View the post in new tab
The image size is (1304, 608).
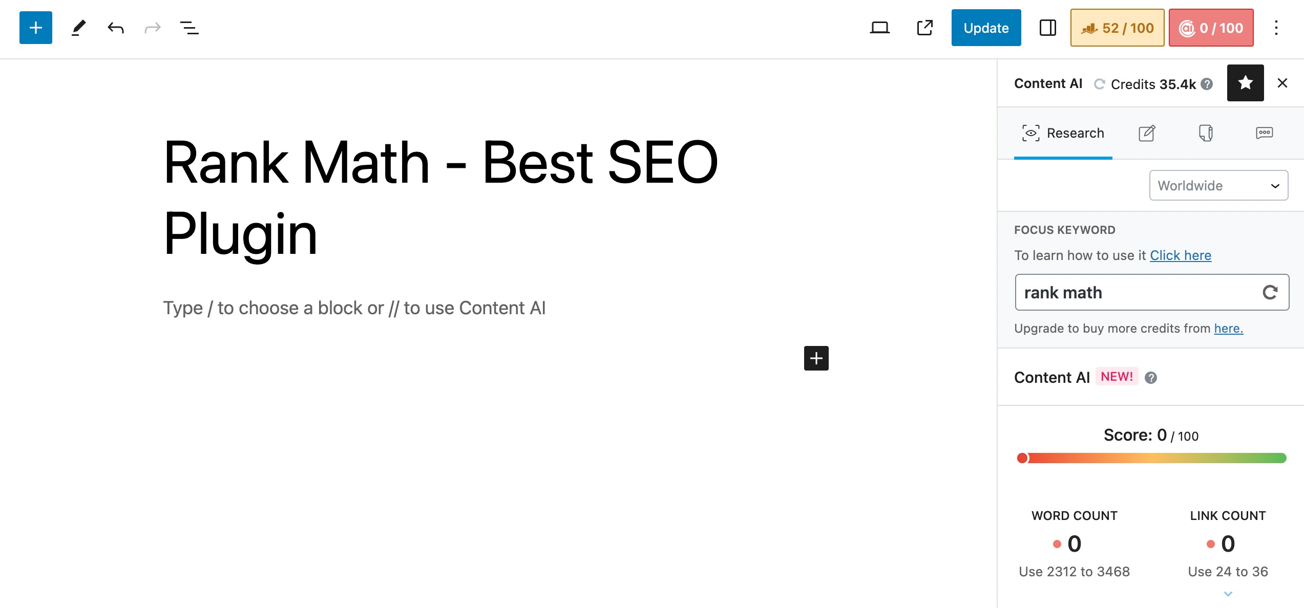point(924,28)
